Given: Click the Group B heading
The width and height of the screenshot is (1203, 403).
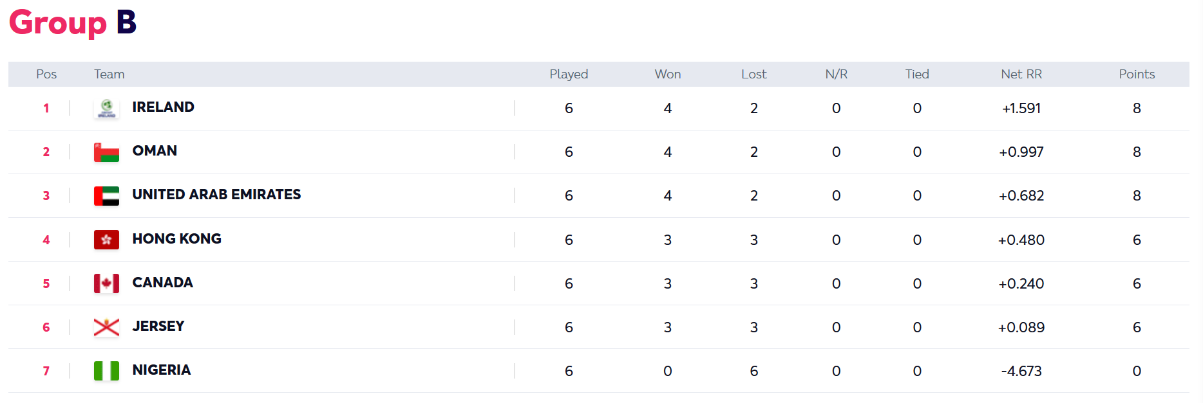Looking at the screenshot, I should point(73,22).
